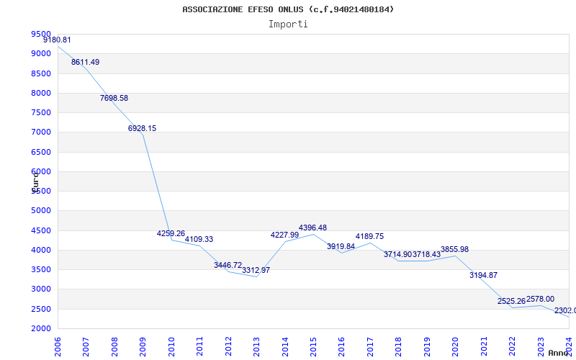Screen dimensions: 576x360
Task: Click x-axis year label 2013
Action: [257, 347]
